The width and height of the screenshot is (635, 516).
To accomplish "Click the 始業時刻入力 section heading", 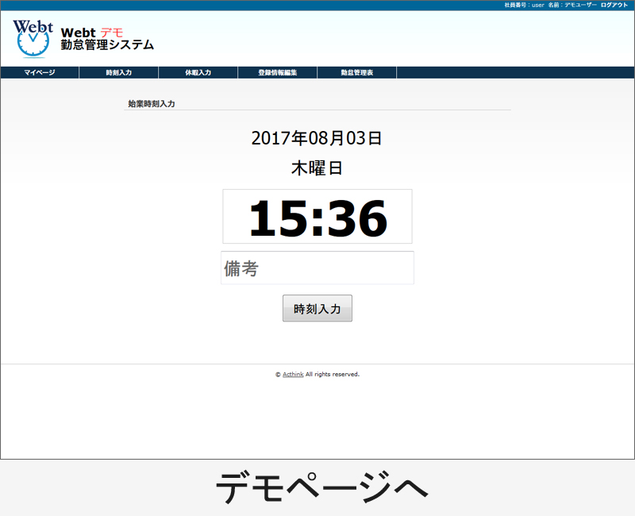I will click(x=151, y=104).
